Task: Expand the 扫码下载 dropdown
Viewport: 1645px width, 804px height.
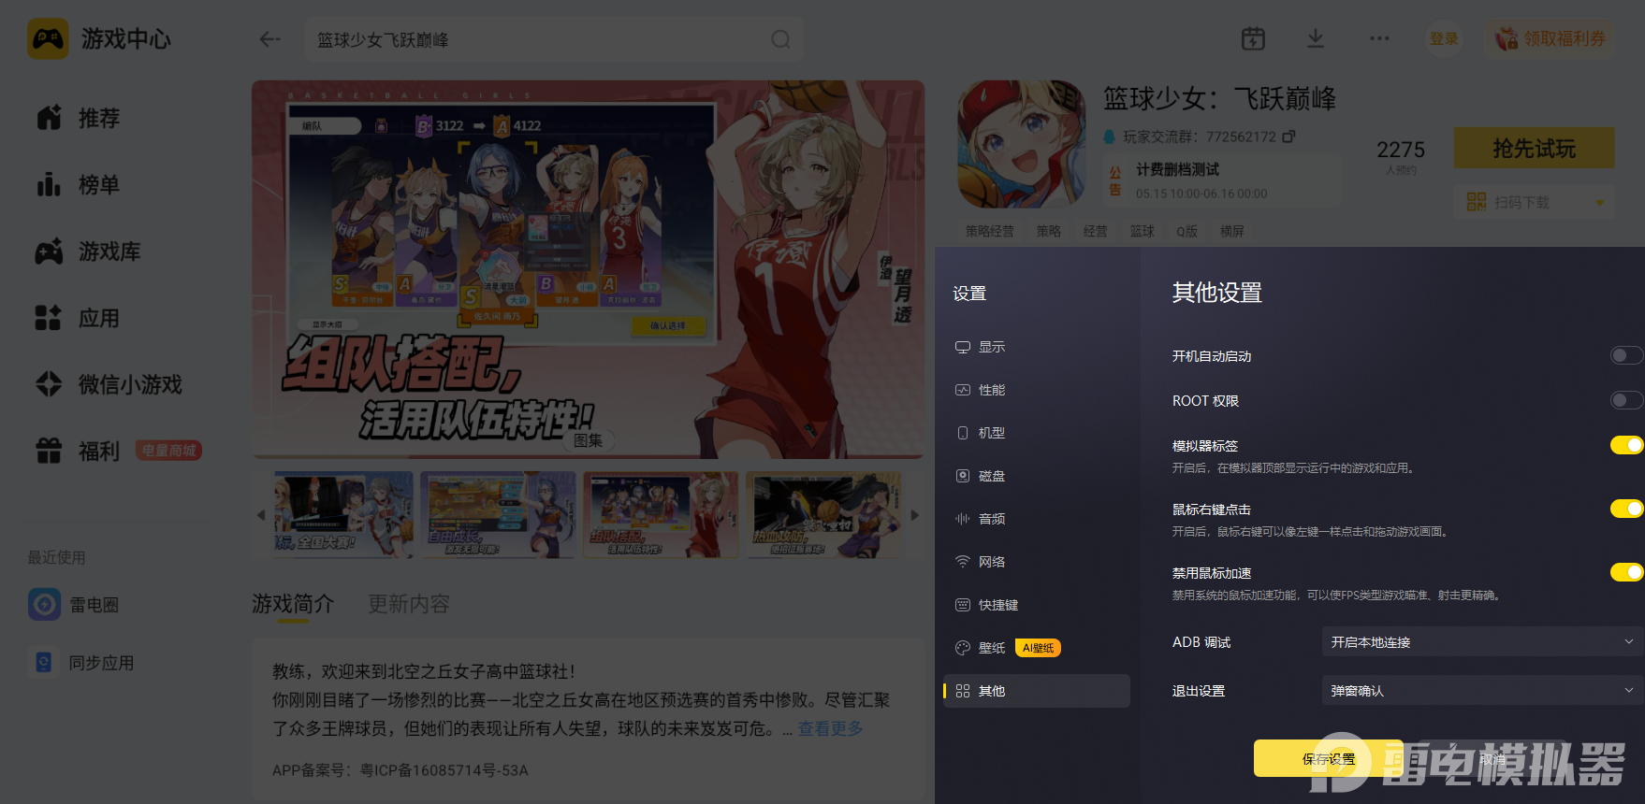Action: 1535,202
